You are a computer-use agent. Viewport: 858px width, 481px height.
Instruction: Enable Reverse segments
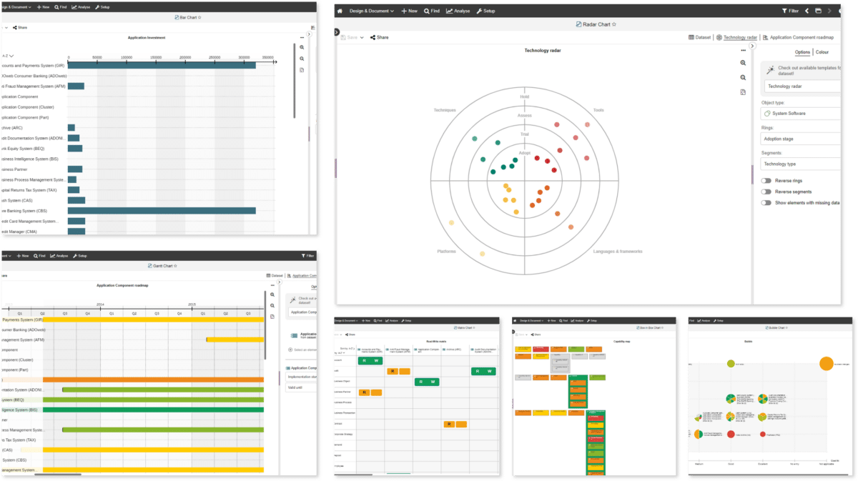pyautogui.click(x=766, y=192)
